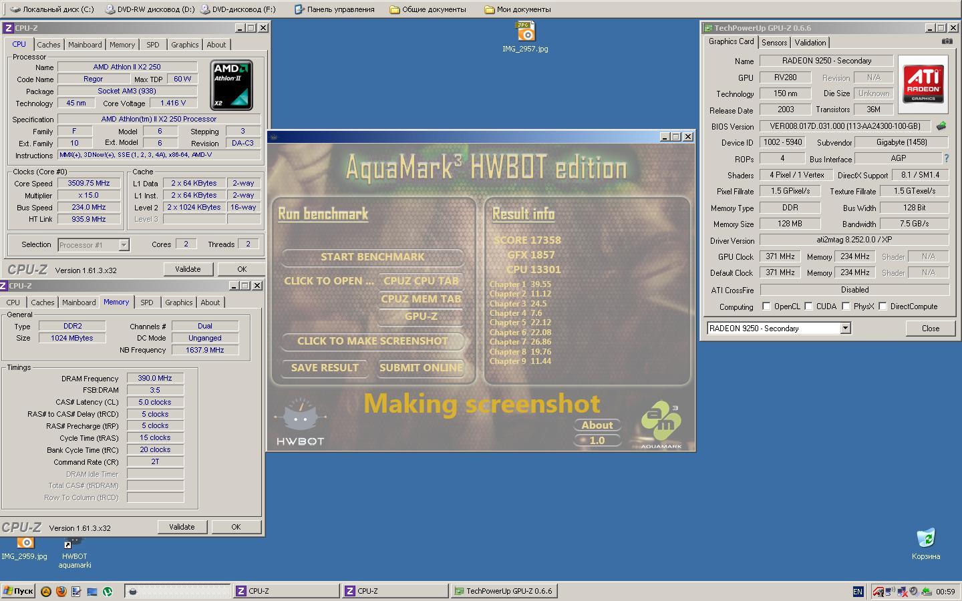Image resolution: width=962 pixels, height=601 pixels.
Task: Click OK in lower CPU-Z window
Action: pos(236,527)
